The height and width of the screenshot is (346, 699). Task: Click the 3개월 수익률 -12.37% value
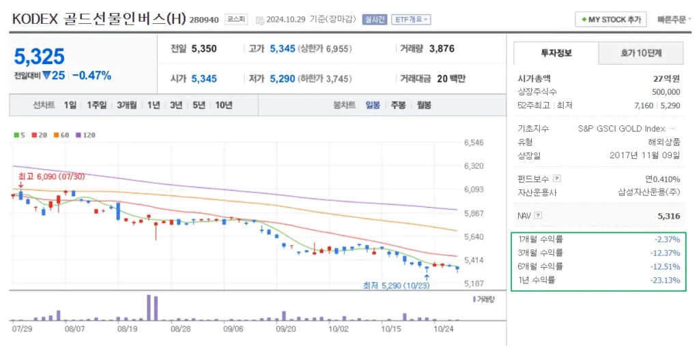coord(666,253)
